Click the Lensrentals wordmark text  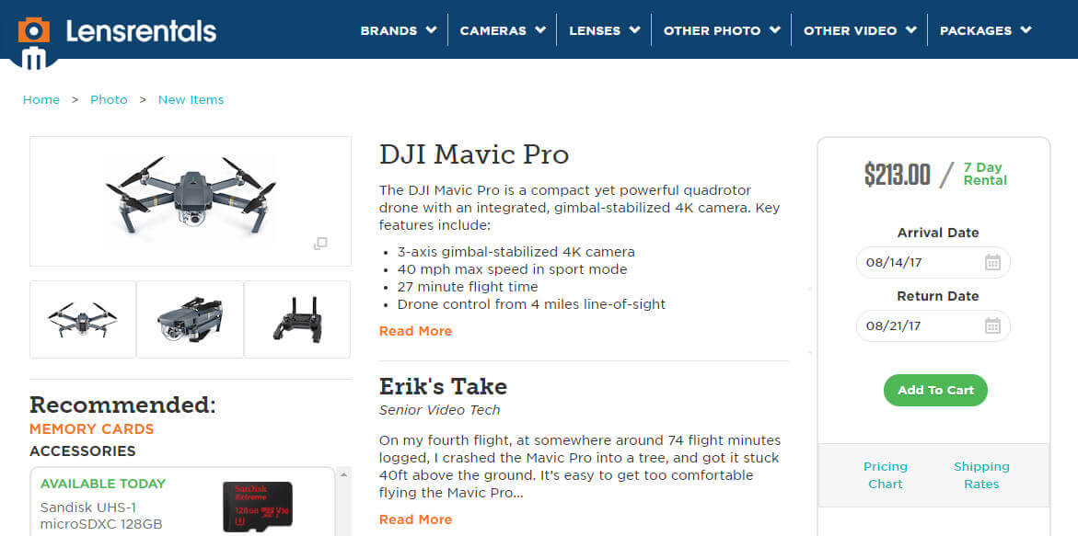pyautogui.click(x=141, y=31)
